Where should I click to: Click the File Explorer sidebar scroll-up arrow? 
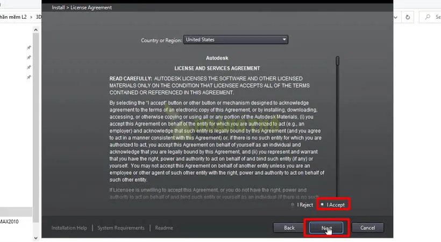pos(35,30)
